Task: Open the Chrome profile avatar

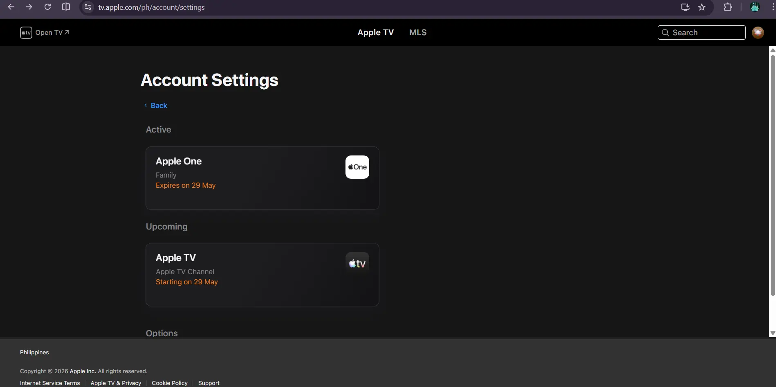Action: coord(755,7)
